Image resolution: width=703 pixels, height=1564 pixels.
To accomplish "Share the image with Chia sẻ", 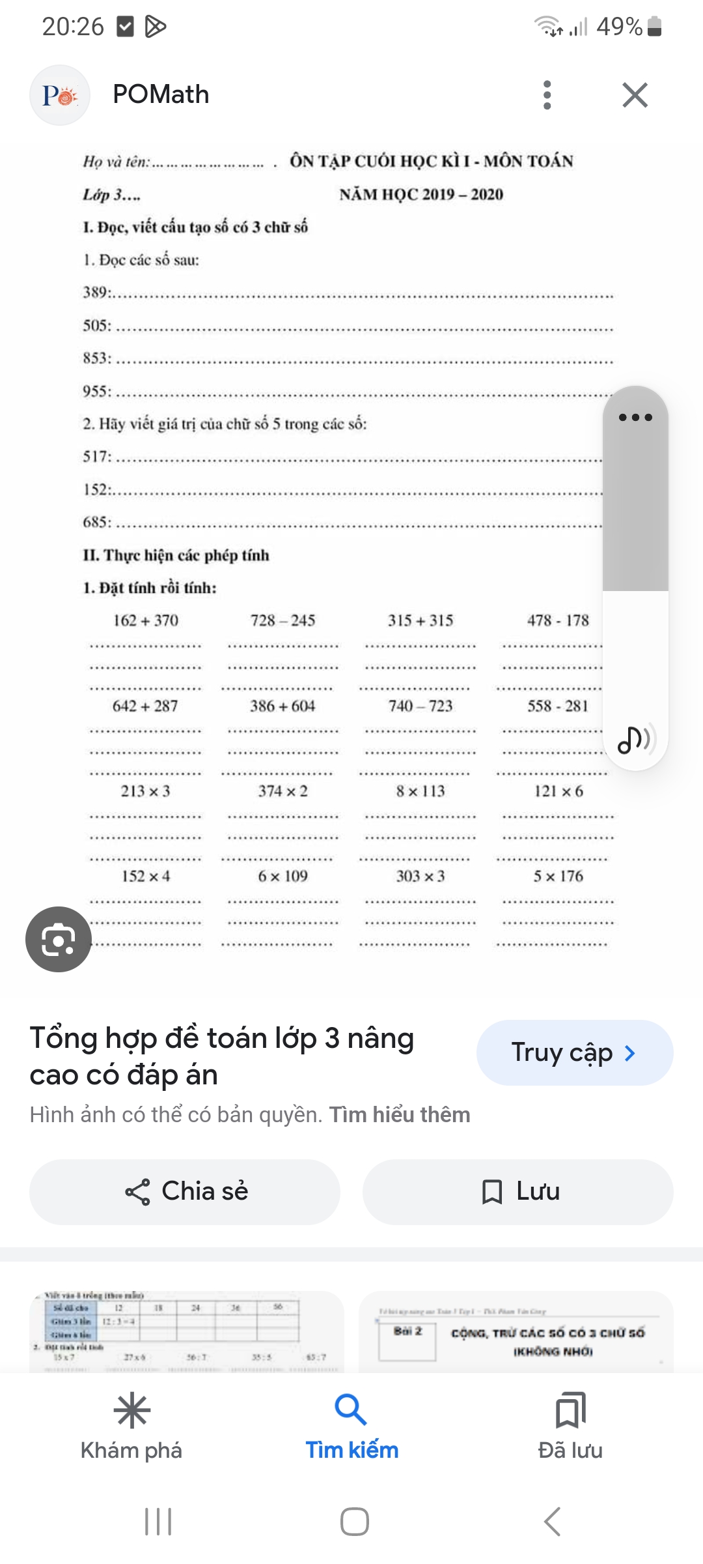I will pos(185,1192).
